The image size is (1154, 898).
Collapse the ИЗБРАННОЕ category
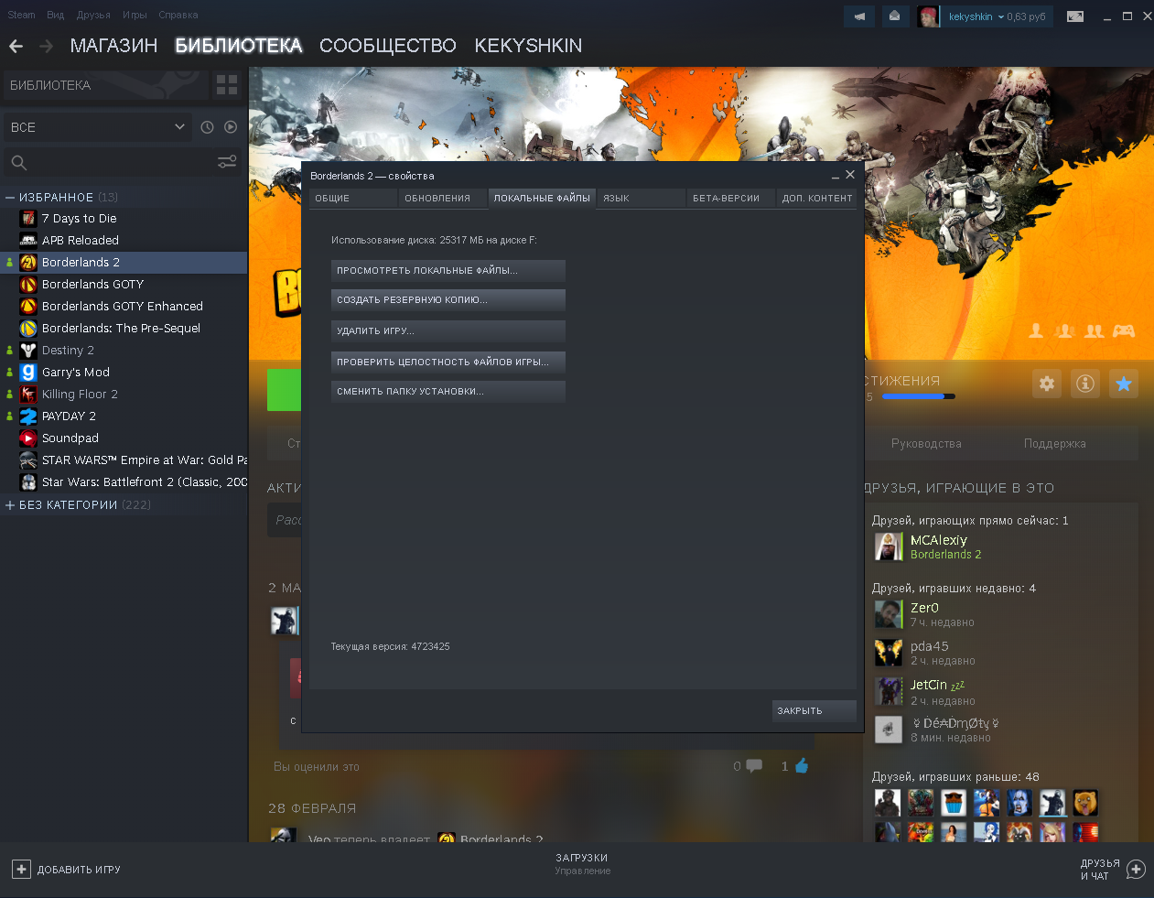10,198
